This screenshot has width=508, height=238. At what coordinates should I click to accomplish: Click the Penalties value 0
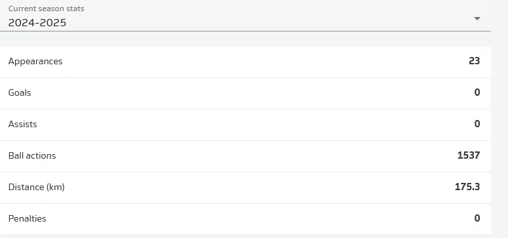[477, 218]
